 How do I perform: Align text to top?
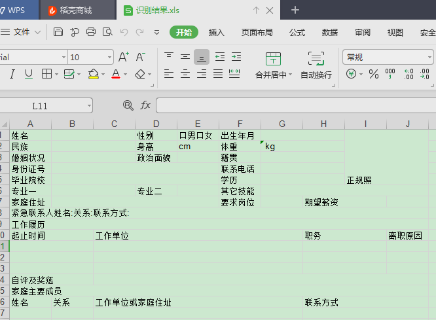click(169, 57)
